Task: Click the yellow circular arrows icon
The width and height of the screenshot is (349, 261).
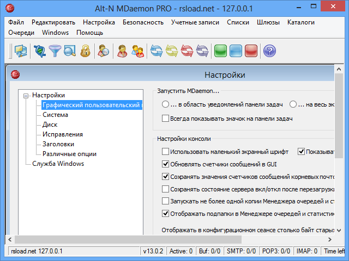Action: click(172, 51)
